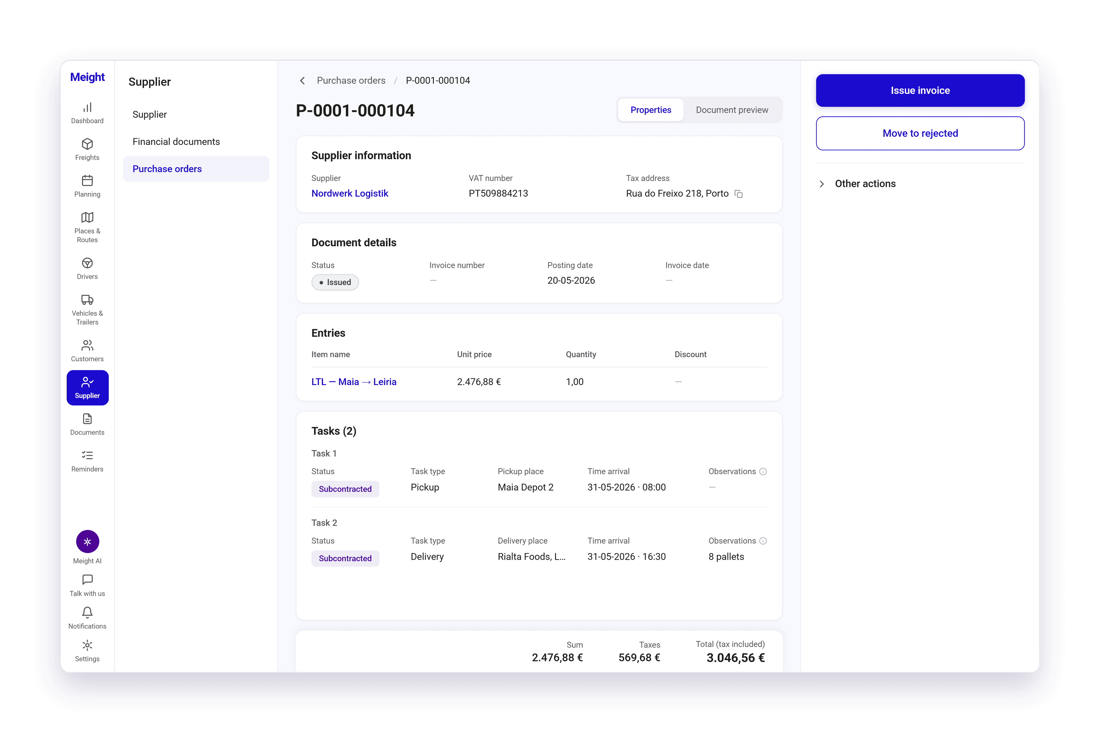Image resolution: width=1099 pixels, height=732 pixels.
Task: Open Documents file icon
Action: coord(87,419)
